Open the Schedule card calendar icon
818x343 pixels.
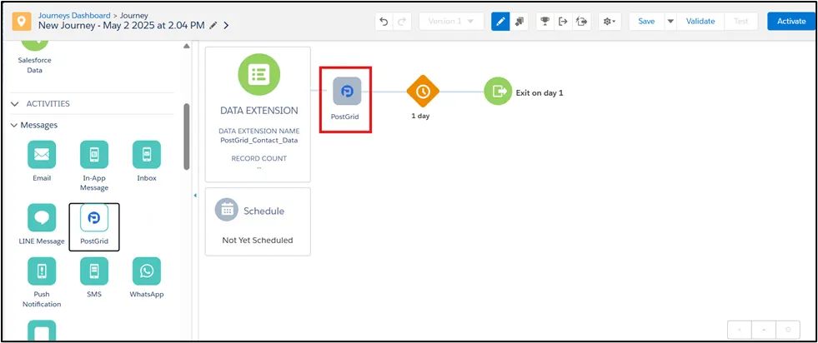(227, 209)
